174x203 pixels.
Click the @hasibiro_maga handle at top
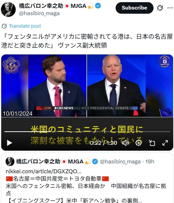[x=39, y=14]
